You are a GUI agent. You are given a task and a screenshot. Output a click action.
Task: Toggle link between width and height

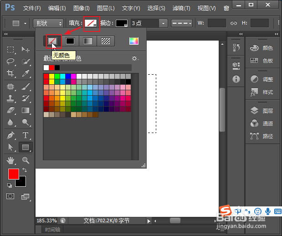click(x=233, y=23)
